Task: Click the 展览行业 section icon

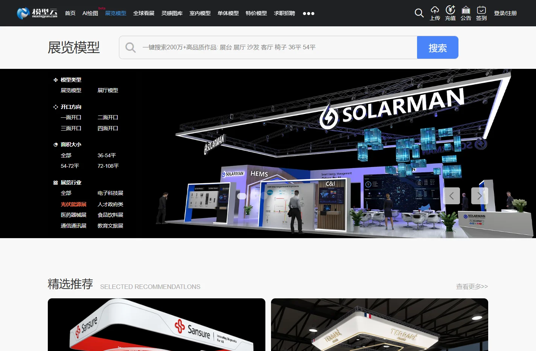Action: tap(56, 182)
